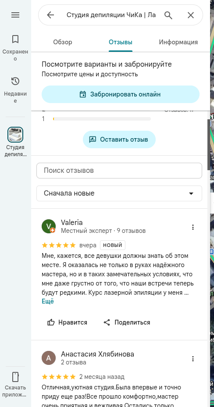This screenshot has height=407, width=214.
Task: Click the Анастасия Хлябинова name
Action: click(97, 354)
